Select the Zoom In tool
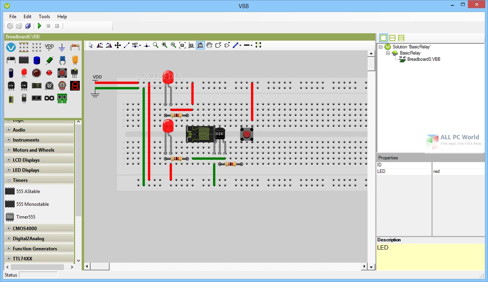 (x=164, y=45)
